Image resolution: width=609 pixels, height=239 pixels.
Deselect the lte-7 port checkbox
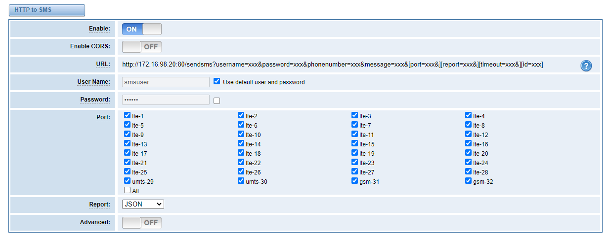(355, 125)
